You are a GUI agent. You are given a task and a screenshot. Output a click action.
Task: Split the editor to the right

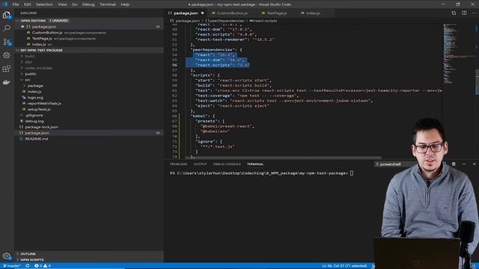(x=464, y=13)
